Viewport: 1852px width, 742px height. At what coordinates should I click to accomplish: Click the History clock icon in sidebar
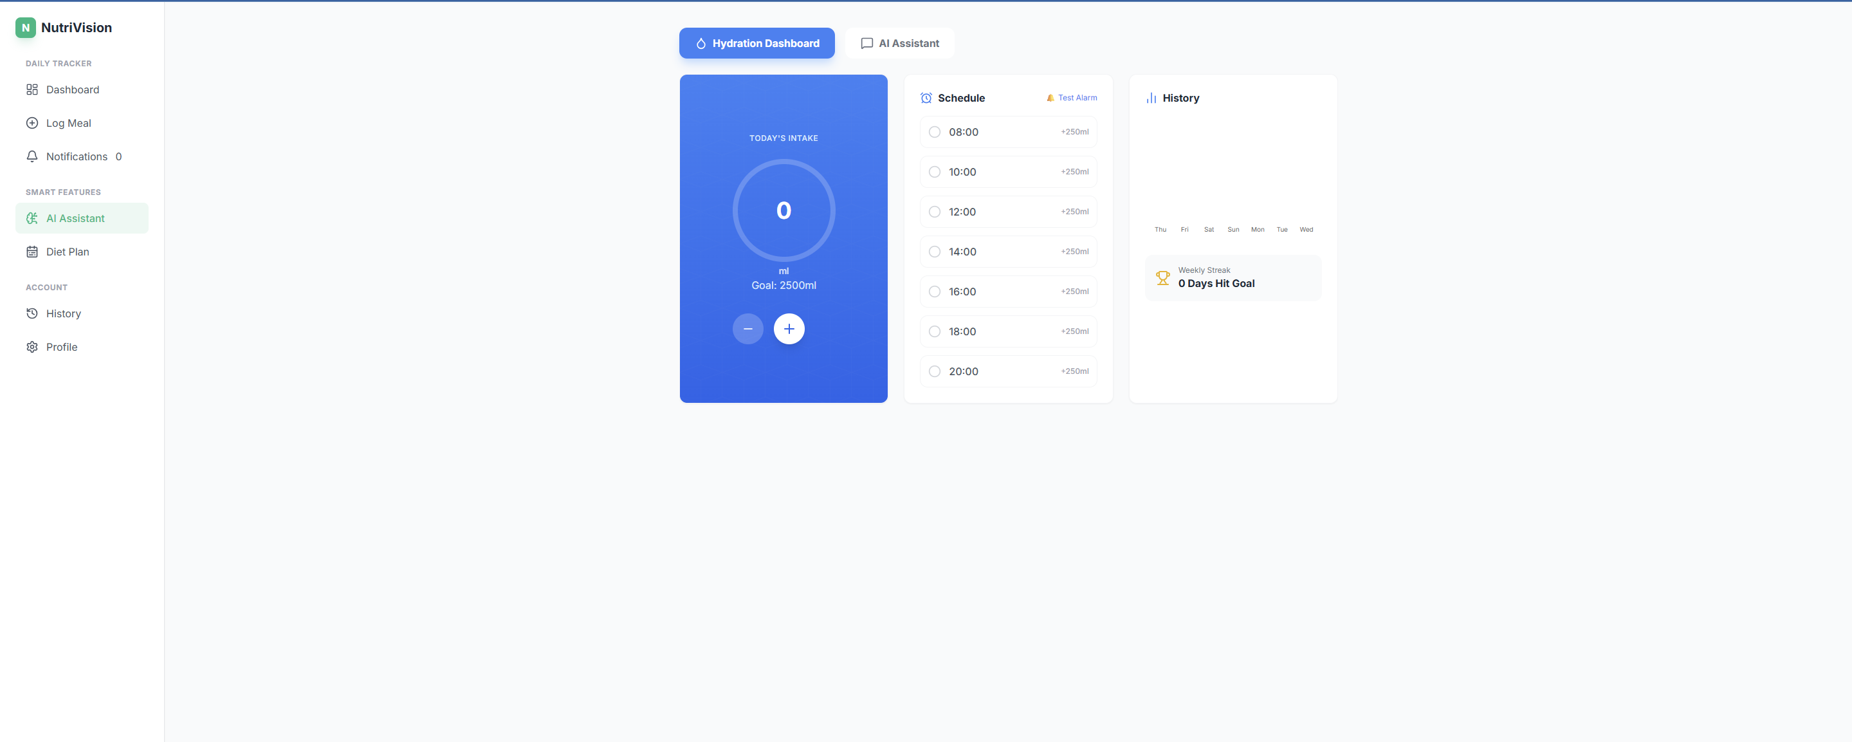click(x=32, y=313)
